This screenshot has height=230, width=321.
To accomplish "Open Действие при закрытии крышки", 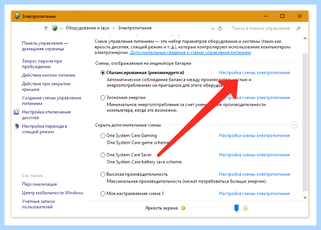I will coord(46,86).
